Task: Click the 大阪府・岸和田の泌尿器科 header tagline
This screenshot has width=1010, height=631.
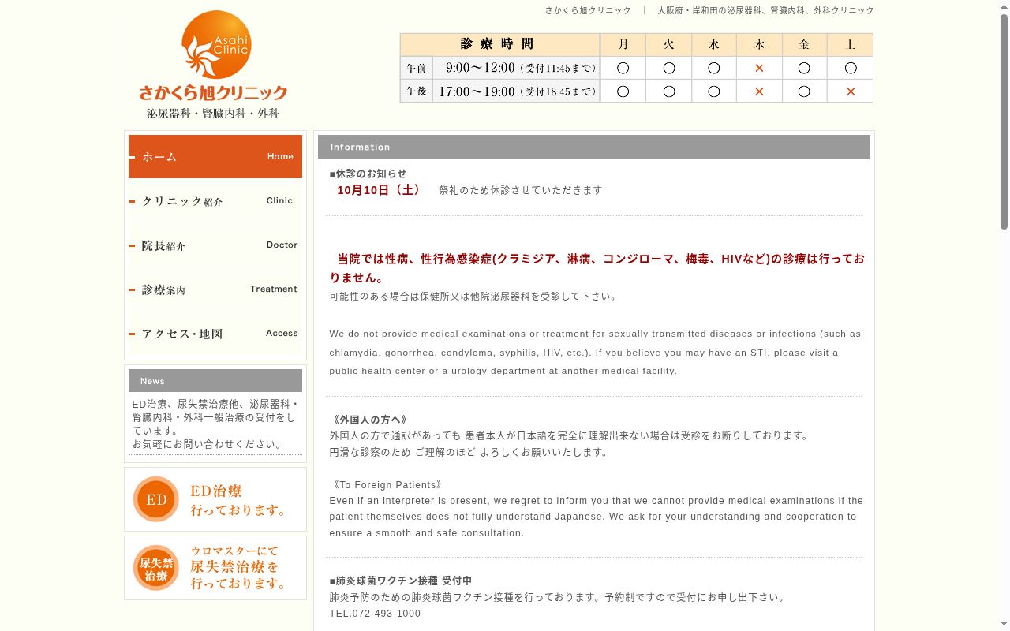Action: tap(765, 10)
